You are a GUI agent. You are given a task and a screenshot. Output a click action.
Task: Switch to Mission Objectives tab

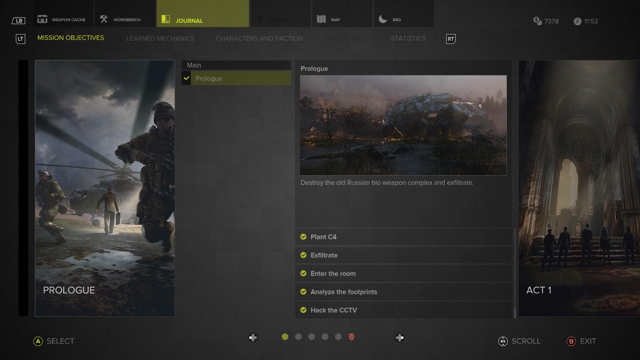pyautogui.click(x=71, y=38)
